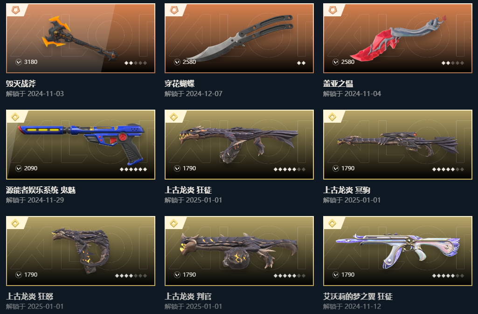The image size is (478, 314).
Task: Click the gold badge on 上古龙炎 冥驹 card
Action: pyautogui.click(x=333, y=117)
